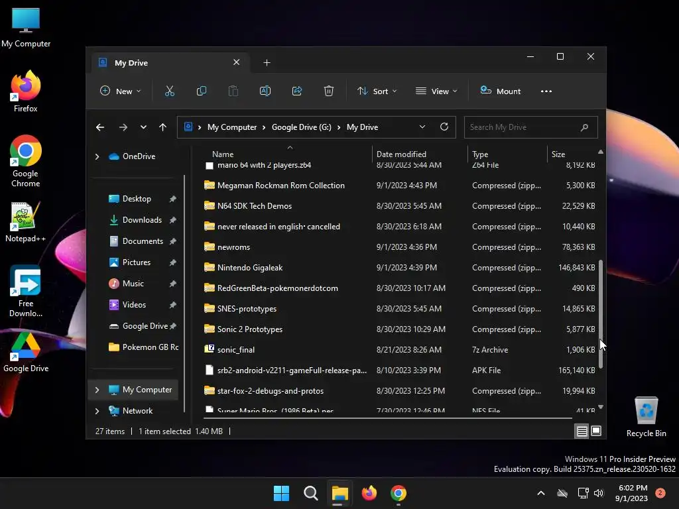Viewport: 679px width, 509px height.
Task: Go up one folder level arrow
Action: tap(163, 127)
